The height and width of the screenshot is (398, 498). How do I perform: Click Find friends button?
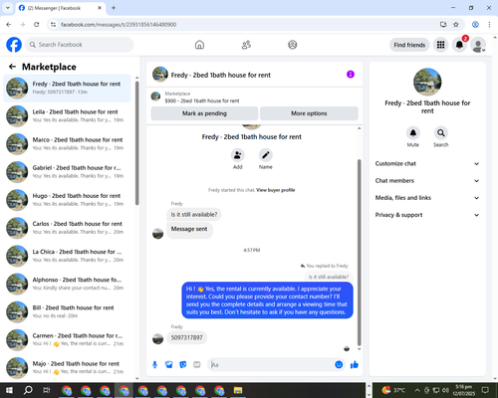[x=409, y=45]
